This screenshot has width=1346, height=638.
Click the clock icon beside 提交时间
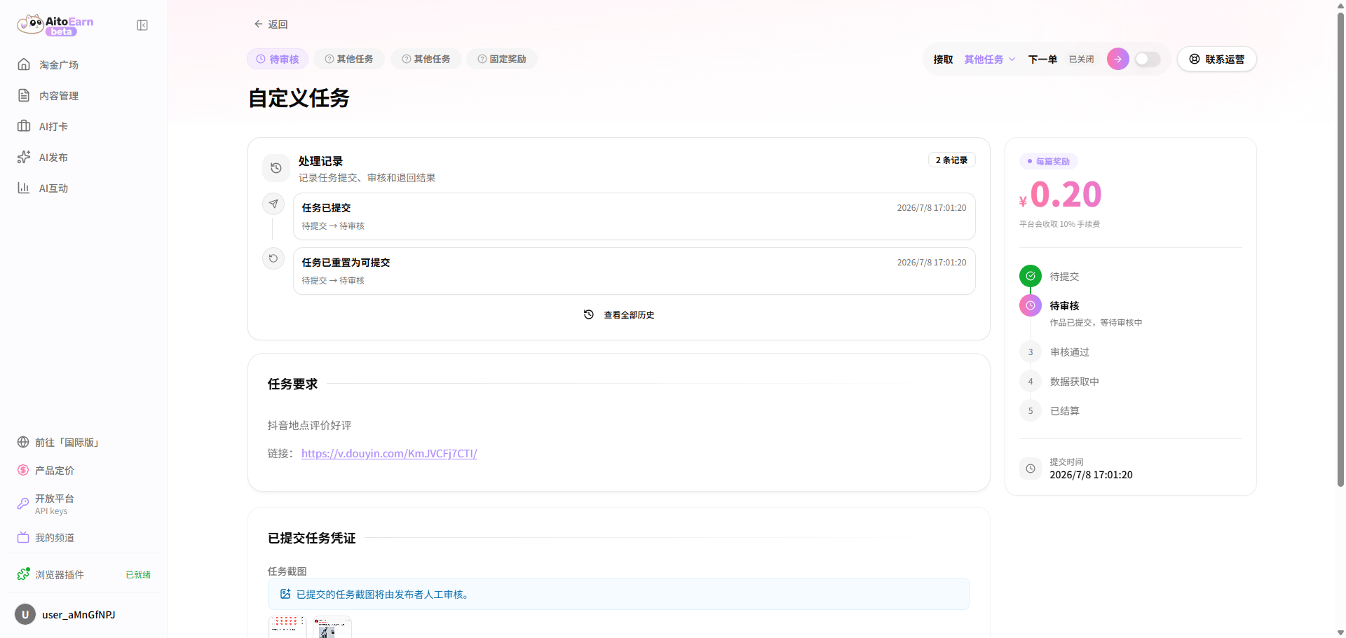tap(1031, 469)
